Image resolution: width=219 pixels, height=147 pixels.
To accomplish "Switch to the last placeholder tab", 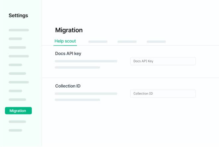I will point(156,42).
